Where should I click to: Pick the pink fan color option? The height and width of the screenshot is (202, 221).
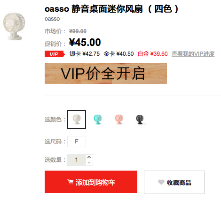119,120
